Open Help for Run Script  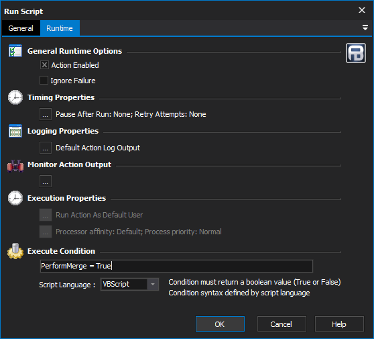pos(339,324)
